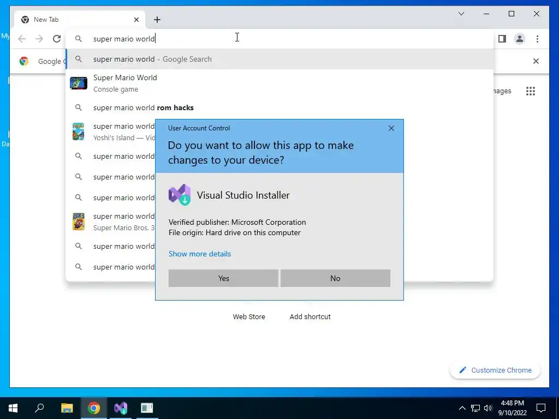The width and height of the screenshot is (559, 419).
Task: Close the New Tab tab
Action: 136,20
